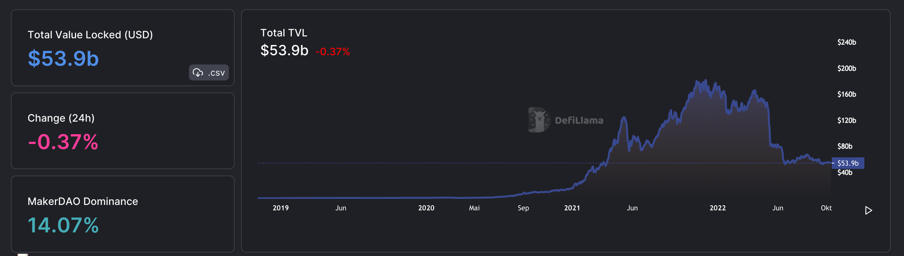904x256 pixels.
Task: Click the 2021 x-axis label
Action: coord(572,208)
